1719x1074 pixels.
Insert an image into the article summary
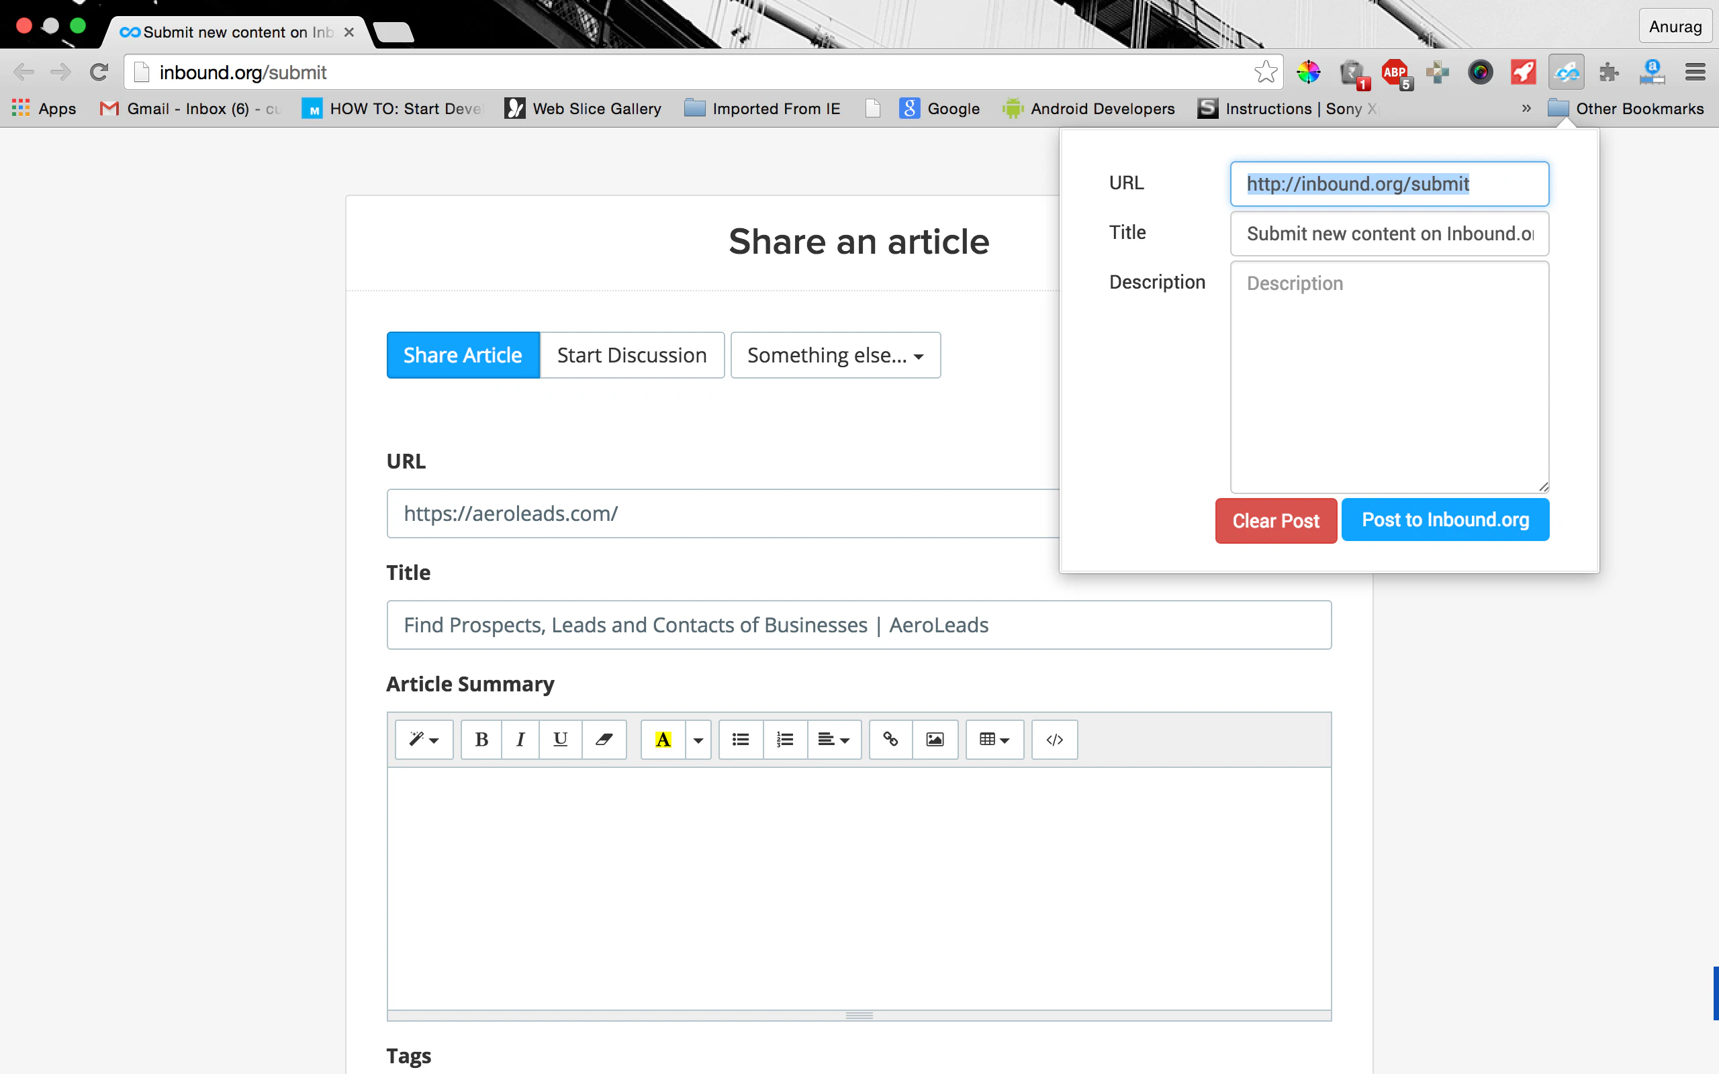[934, 740]
